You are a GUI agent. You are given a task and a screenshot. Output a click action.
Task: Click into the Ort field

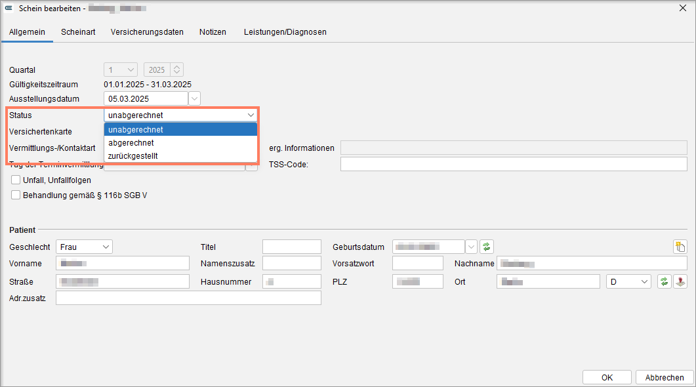point(548,281)
